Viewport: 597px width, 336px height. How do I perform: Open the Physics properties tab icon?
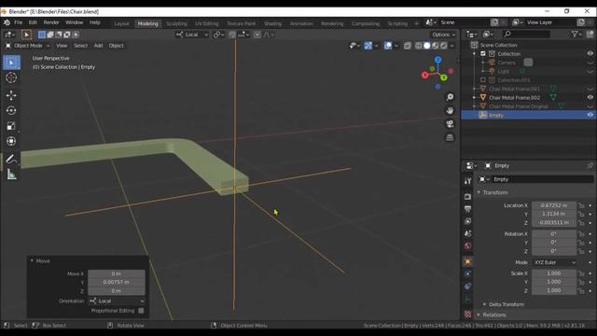point(467,273)
